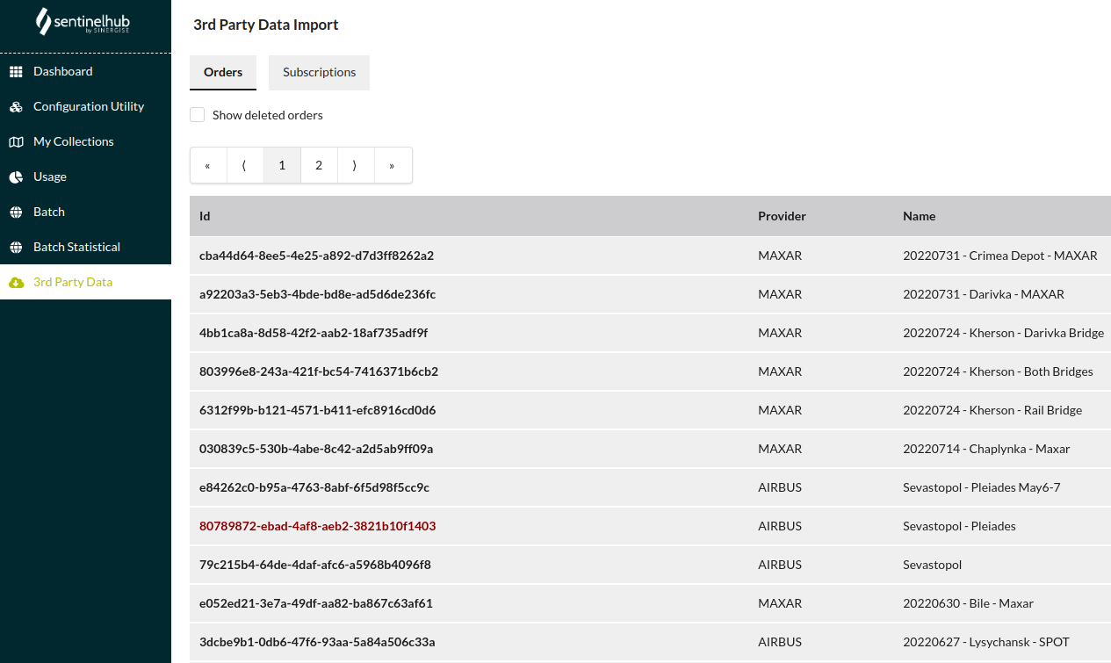Go to next page of orders
The width and height of the screenshot is (1111, 663).
click(356, 165)
